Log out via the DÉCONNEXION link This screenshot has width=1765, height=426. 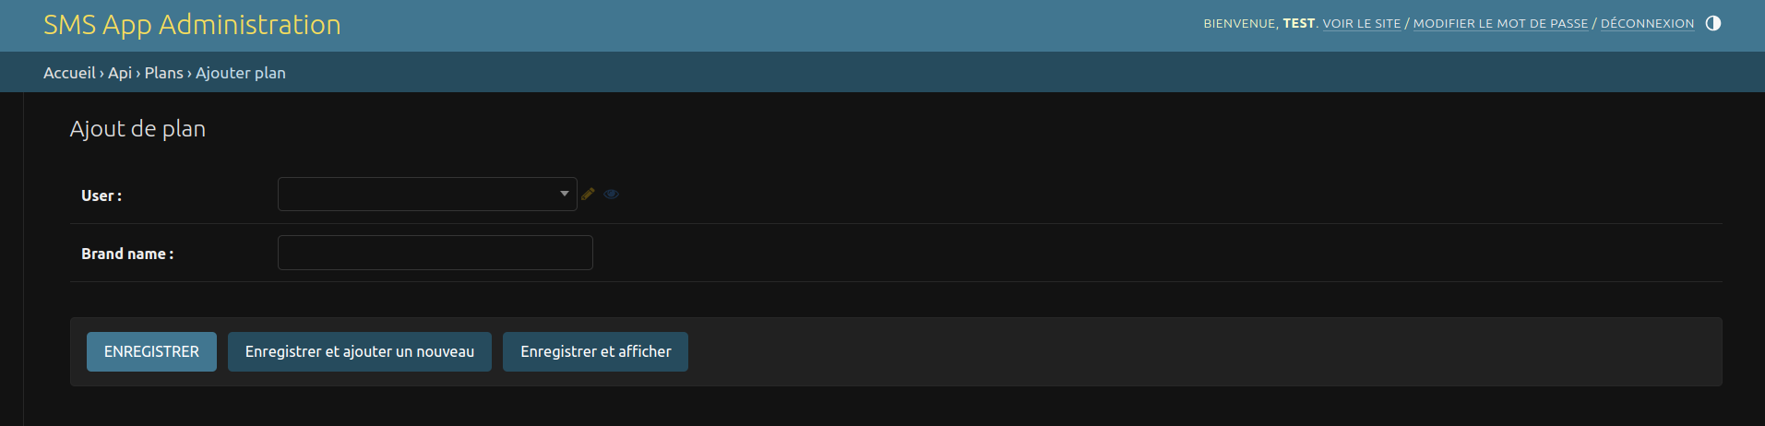(1647, 24)
